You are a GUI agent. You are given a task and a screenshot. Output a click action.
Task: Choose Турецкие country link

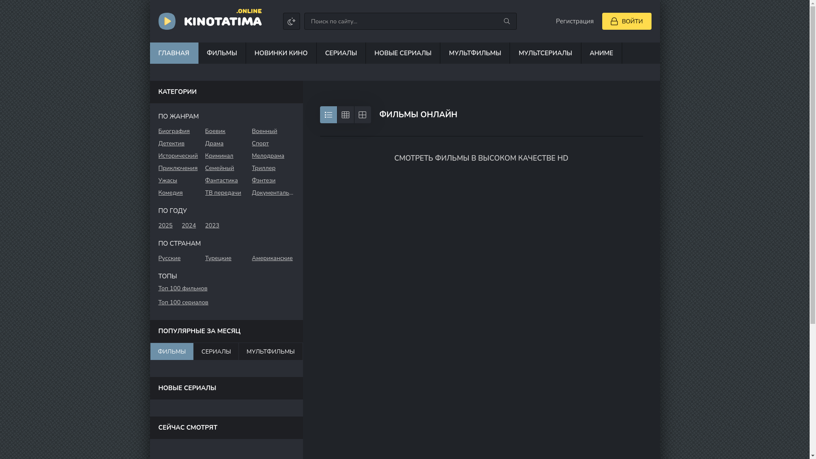tap(218, 258)
